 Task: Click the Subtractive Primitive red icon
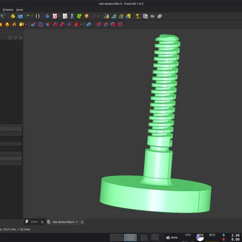(x=77, y=25)
